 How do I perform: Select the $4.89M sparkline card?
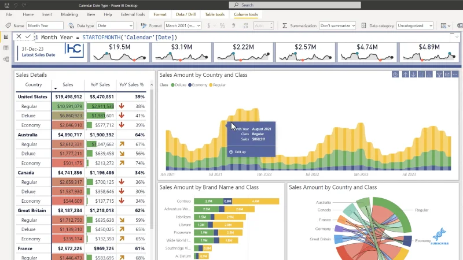[x=429, y=53]
